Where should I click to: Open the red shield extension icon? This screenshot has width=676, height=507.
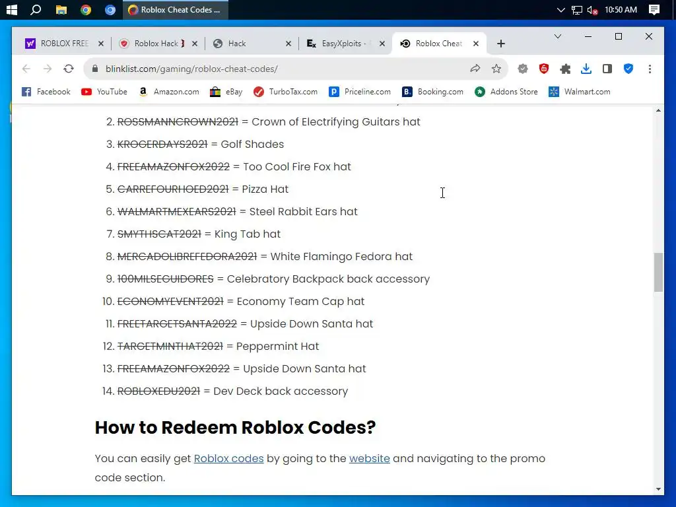pyautogui.click(x=544, y=69)
